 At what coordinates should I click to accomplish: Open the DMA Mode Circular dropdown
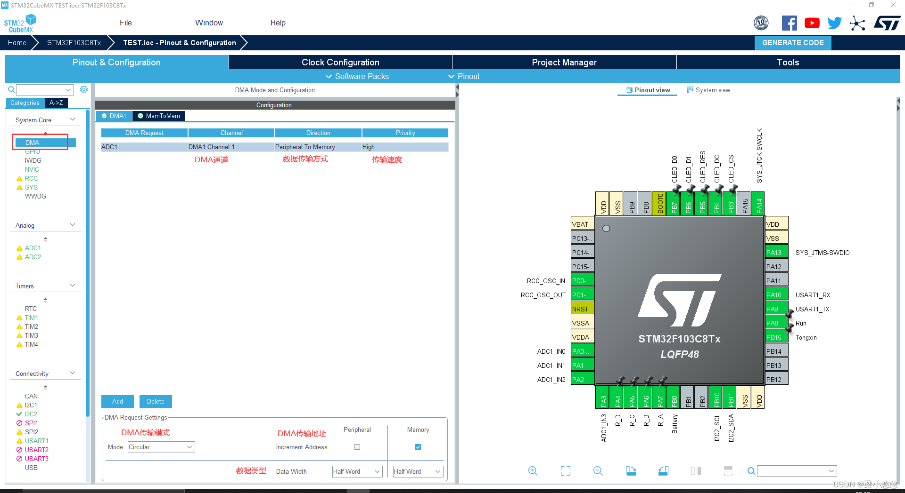[x=161, y=447]
